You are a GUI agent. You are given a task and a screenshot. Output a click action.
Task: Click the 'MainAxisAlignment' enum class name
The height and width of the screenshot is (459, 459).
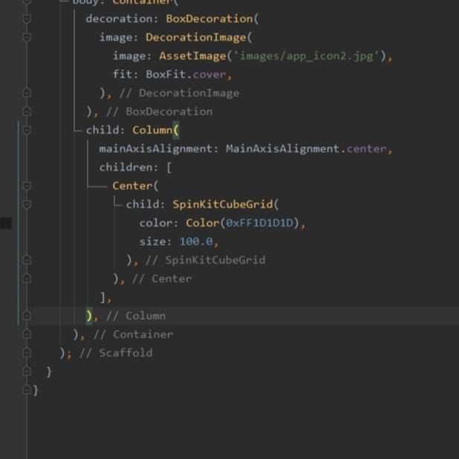pos(283,149)
